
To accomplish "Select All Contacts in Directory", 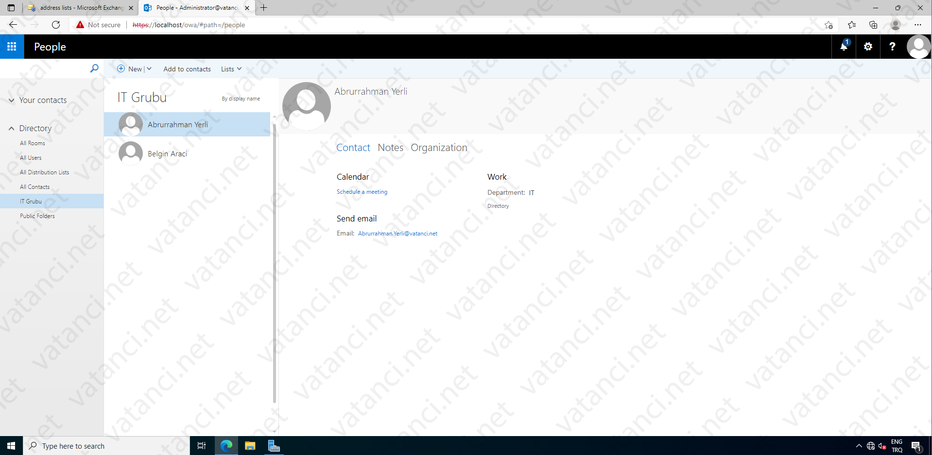I will tap(35, 187).
